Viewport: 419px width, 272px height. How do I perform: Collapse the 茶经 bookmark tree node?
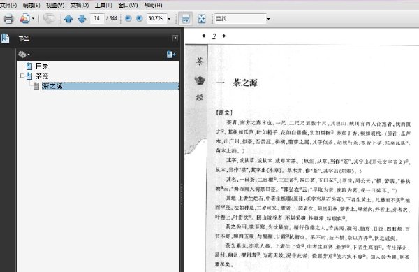[22, 76]
